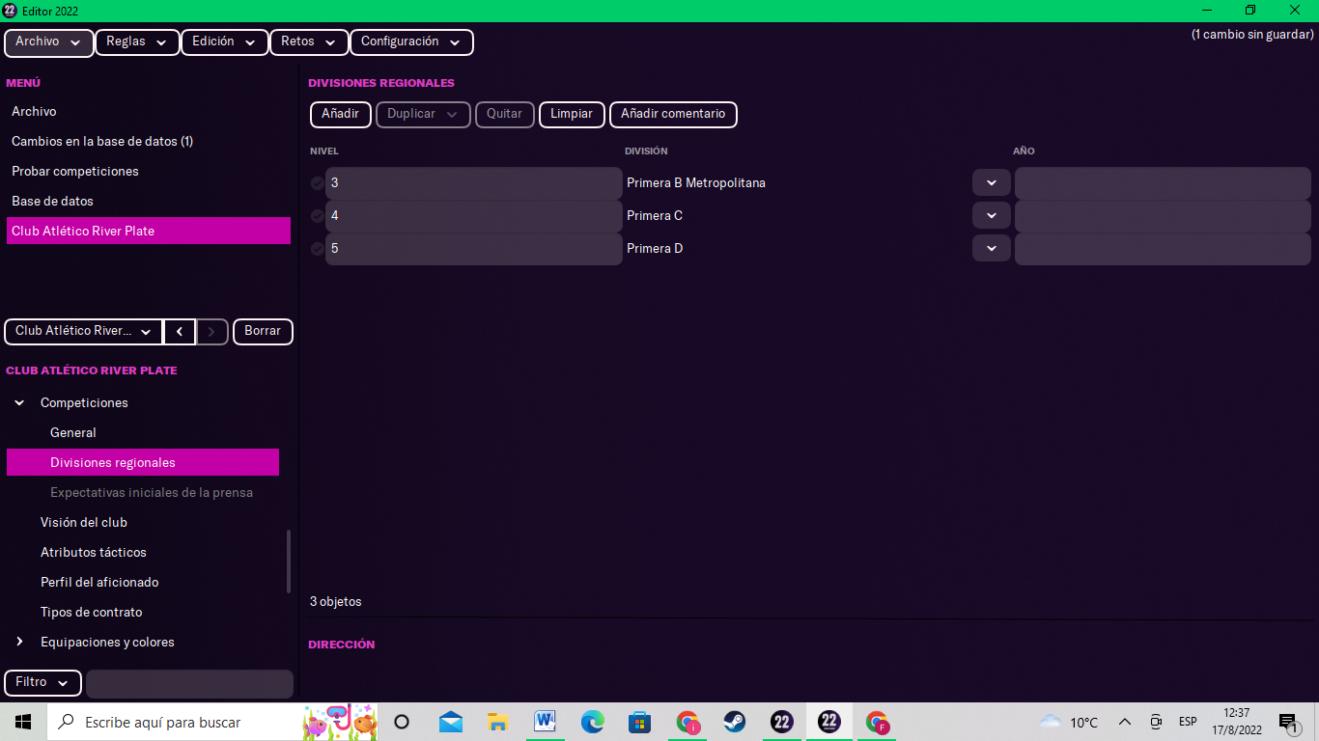
Task: Click Añadir comentario button
Action: (673, 114)
